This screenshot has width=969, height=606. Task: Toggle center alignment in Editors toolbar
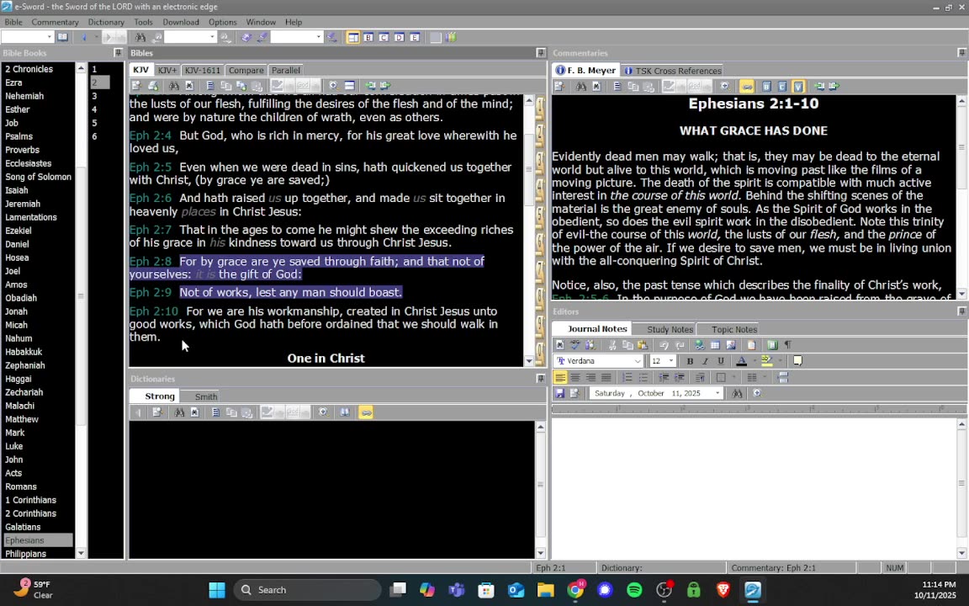coord(575,377)
